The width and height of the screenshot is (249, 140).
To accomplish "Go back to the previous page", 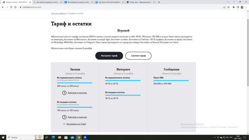I will (x=3, y=7).
